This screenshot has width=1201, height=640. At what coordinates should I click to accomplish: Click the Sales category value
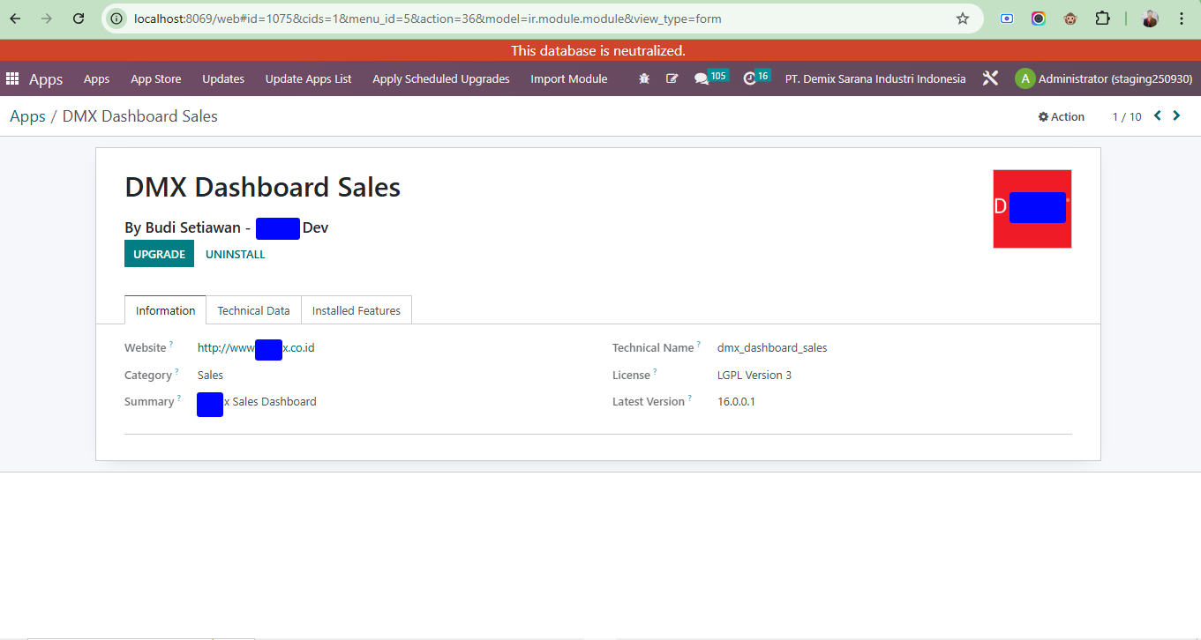(x=210, y=375)
